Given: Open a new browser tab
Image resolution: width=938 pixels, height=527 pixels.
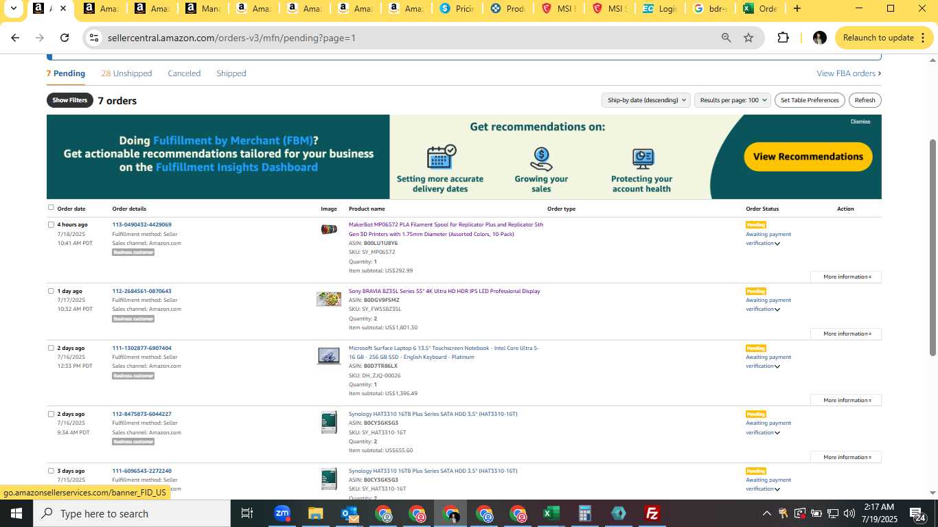Looking at the screenshot, I should [797, 8].
